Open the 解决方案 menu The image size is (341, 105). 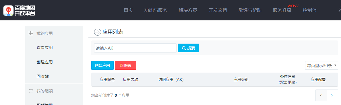[x=188, y=10]
